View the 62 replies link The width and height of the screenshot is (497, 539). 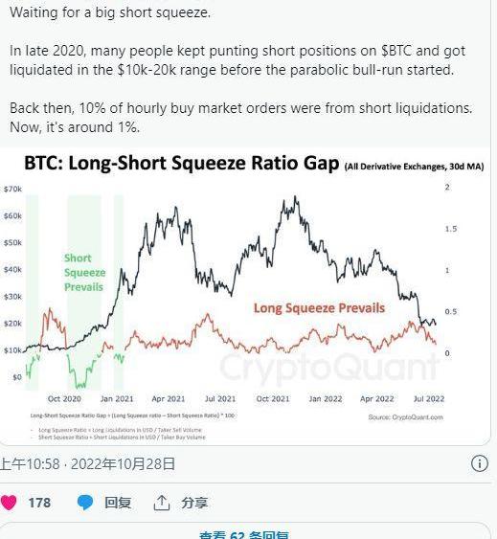pos(244,535)
